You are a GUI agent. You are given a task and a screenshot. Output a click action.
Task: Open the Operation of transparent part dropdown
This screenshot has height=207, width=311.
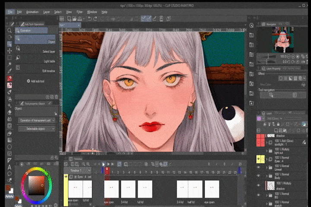38,120
